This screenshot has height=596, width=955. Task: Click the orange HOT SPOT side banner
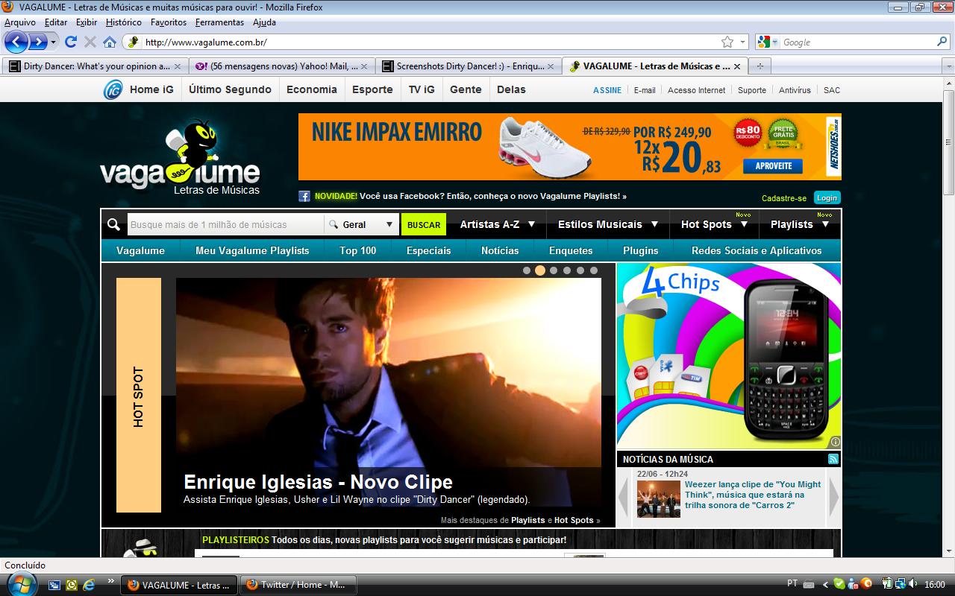pos(139,396)
